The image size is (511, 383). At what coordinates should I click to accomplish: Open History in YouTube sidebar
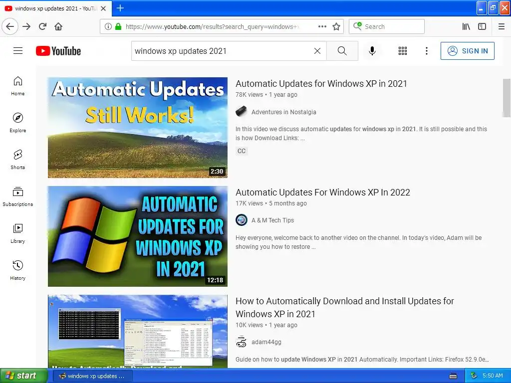[x=17, y=270]
